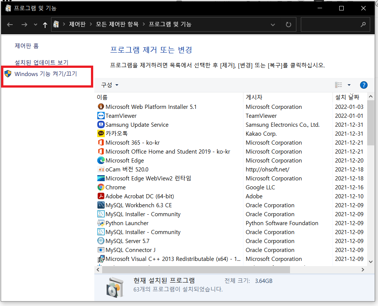Select the Kakao Corp. publisher cell
This screenshot has width=378, height=306.
click(261, 133)
